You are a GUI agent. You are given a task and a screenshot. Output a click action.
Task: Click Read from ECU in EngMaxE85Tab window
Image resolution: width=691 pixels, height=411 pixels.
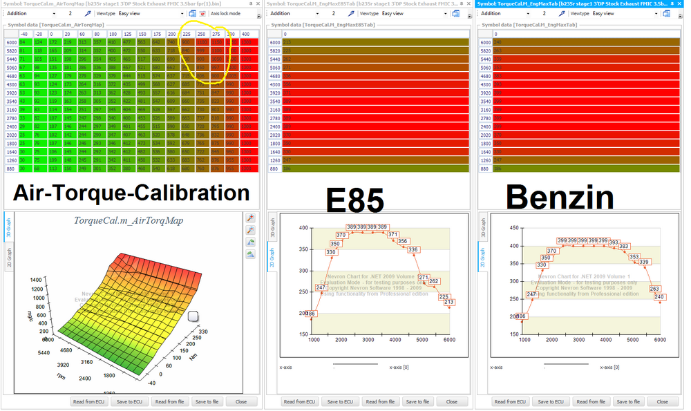click(x=300, y=402)
